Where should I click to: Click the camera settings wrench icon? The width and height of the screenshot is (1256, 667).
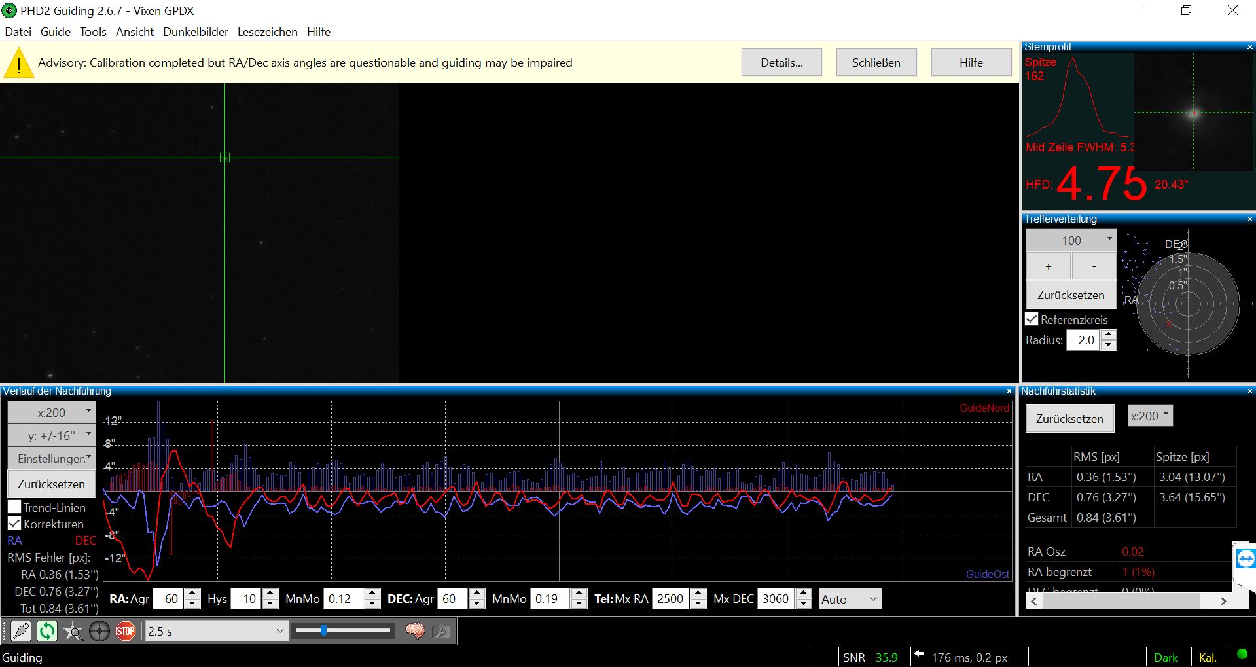[441, 631]
